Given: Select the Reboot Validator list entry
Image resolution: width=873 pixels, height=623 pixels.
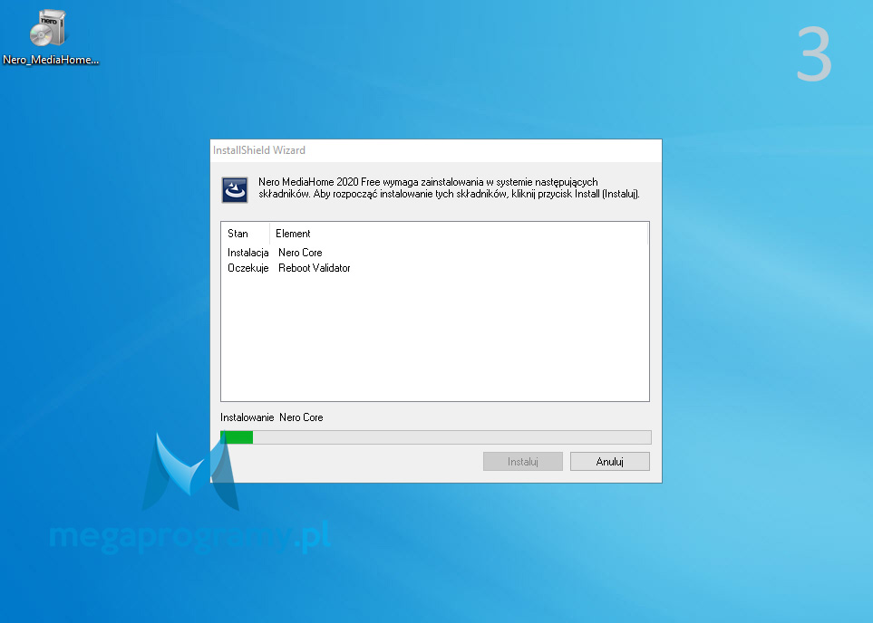Looking at the screenshot, I should tap(314, 268).
